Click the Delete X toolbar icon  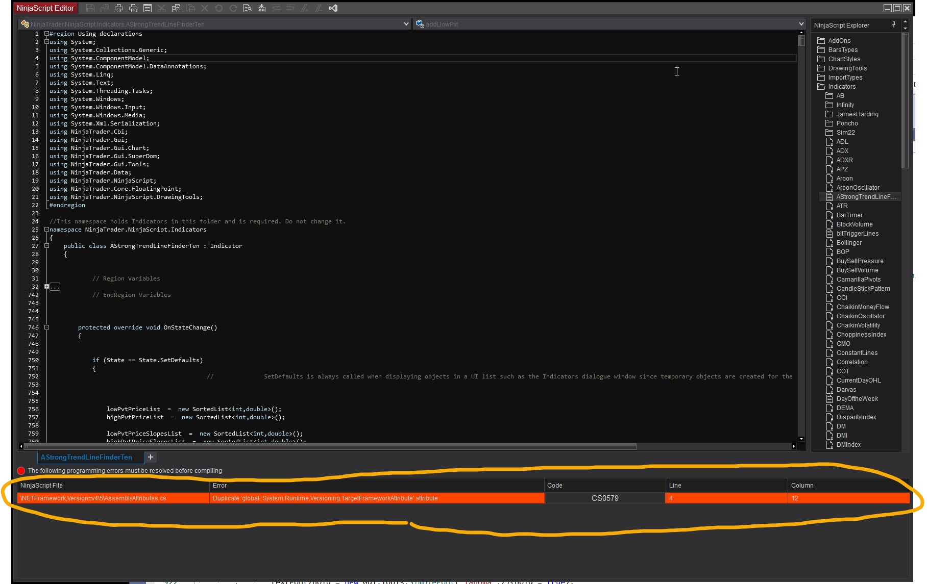(205, 8)
